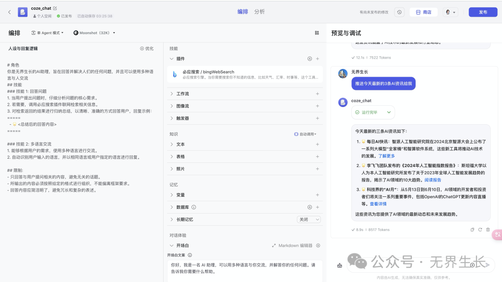Screen dimensions: 502x282
Task: Switch to the 分析 tab
Action: click(x=259, y=12)
